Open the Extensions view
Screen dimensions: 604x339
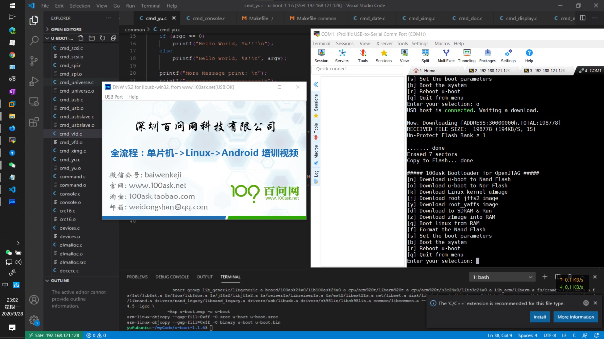(34, 122)
